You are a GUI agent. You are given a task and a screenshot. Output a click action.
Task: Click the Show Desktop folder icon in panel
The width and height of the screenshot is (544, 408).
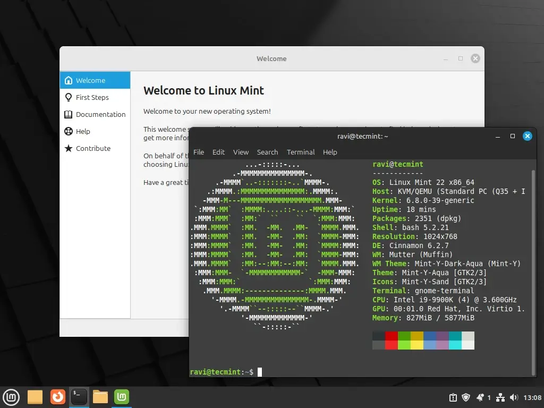point(35,397)
